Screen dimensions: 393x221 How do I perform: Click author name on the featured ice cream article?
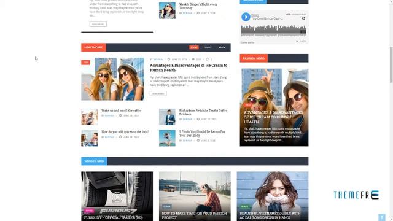(158, 60)
